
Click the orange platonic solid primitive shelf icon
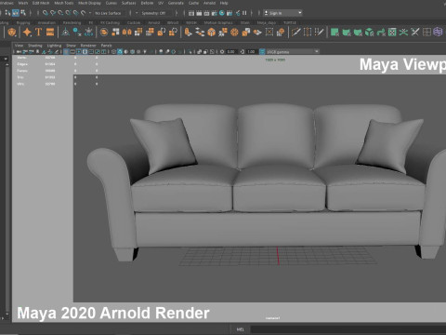[x=12, y=32]
